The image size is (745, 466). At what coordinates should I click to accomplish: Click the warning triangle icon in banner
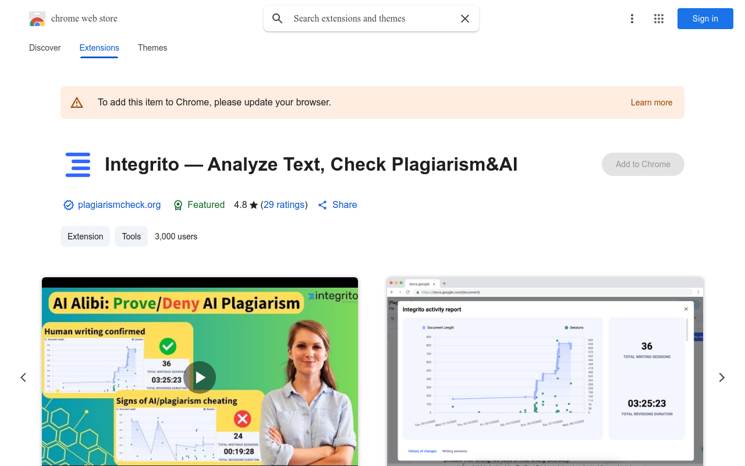(77, 103)
